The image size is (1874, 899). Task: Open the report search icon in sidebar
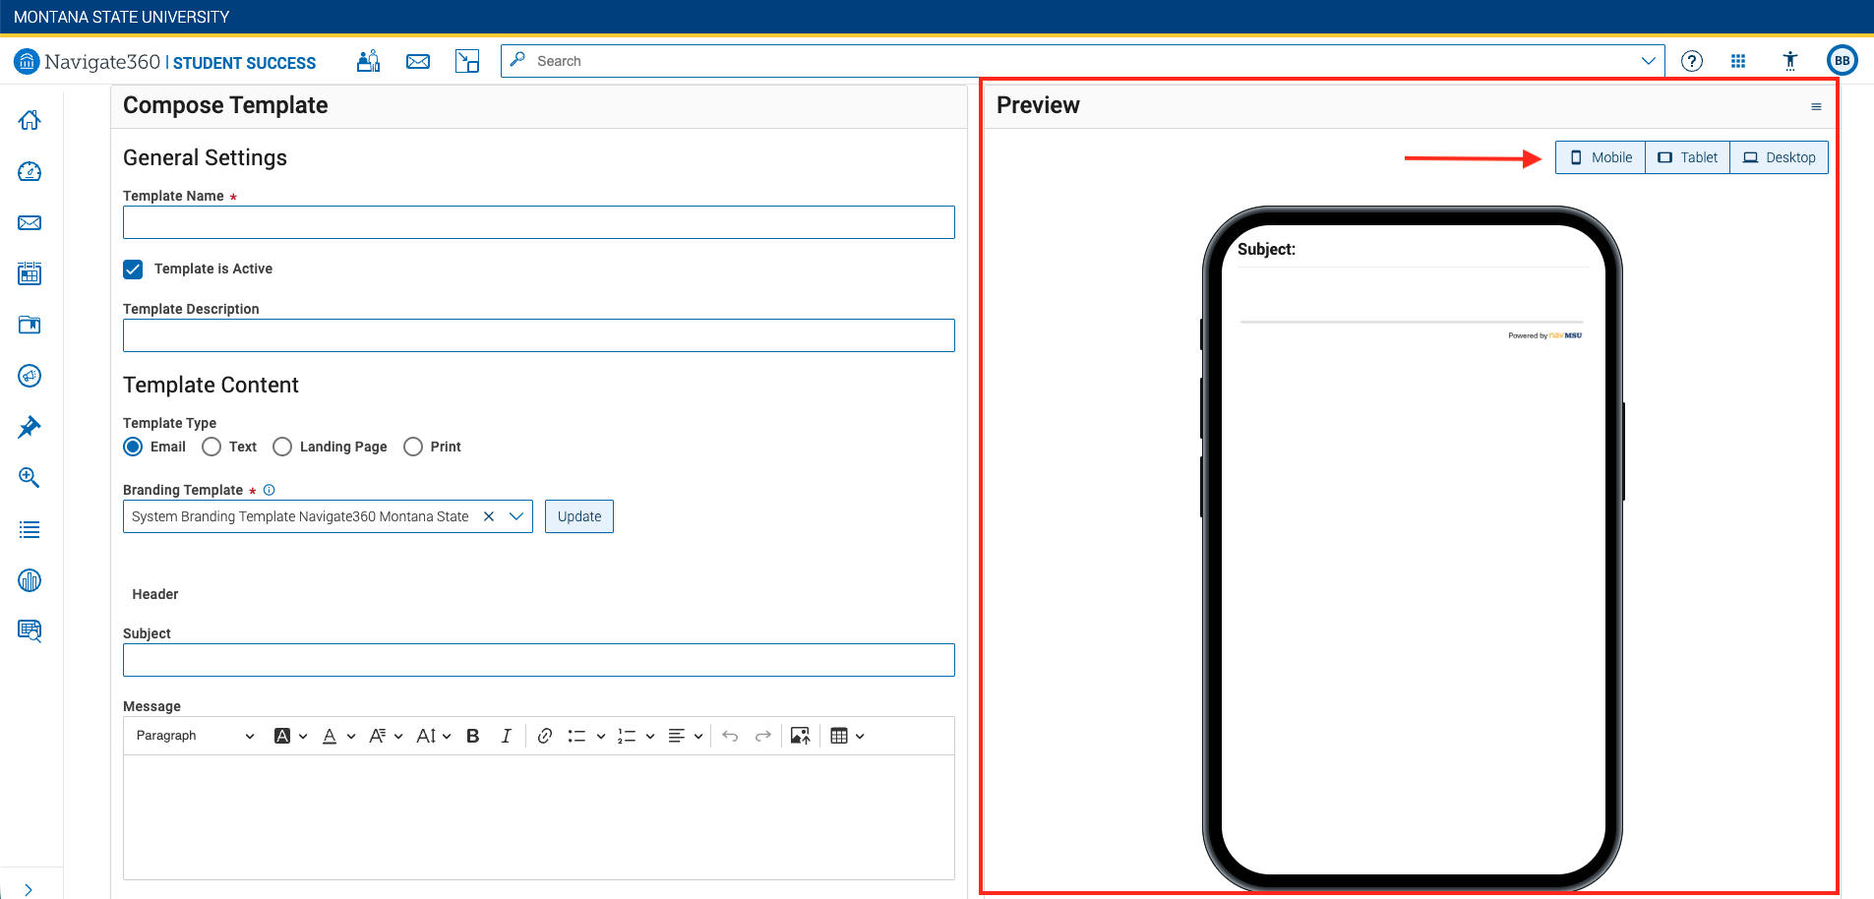[x=30, y=630]
